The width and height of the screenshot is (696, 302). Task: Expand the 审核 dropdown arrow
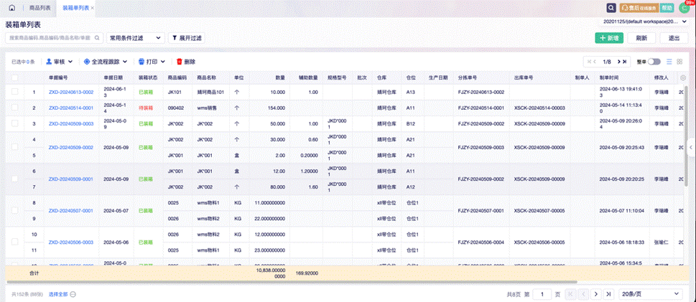[x=70, y=62]
